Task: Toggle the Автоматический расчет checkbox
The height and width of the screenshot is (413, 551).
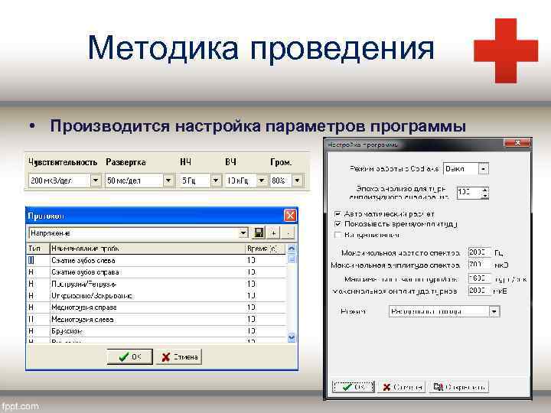Action: (337, 213)
